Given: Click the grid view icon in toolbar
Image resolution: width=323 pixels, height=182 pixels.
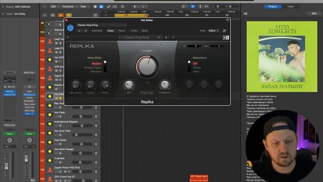Looking at the screenshot, I should click(x=95, y=7).
